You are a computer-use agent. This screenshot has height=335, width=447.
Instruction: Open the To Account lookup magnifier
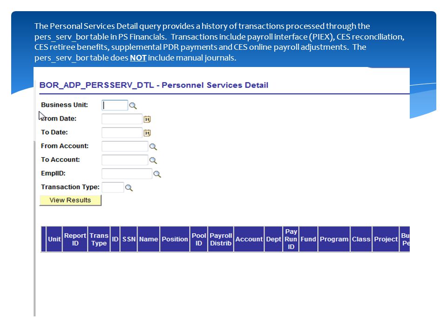pyautogui.click(x=153, y=161)
